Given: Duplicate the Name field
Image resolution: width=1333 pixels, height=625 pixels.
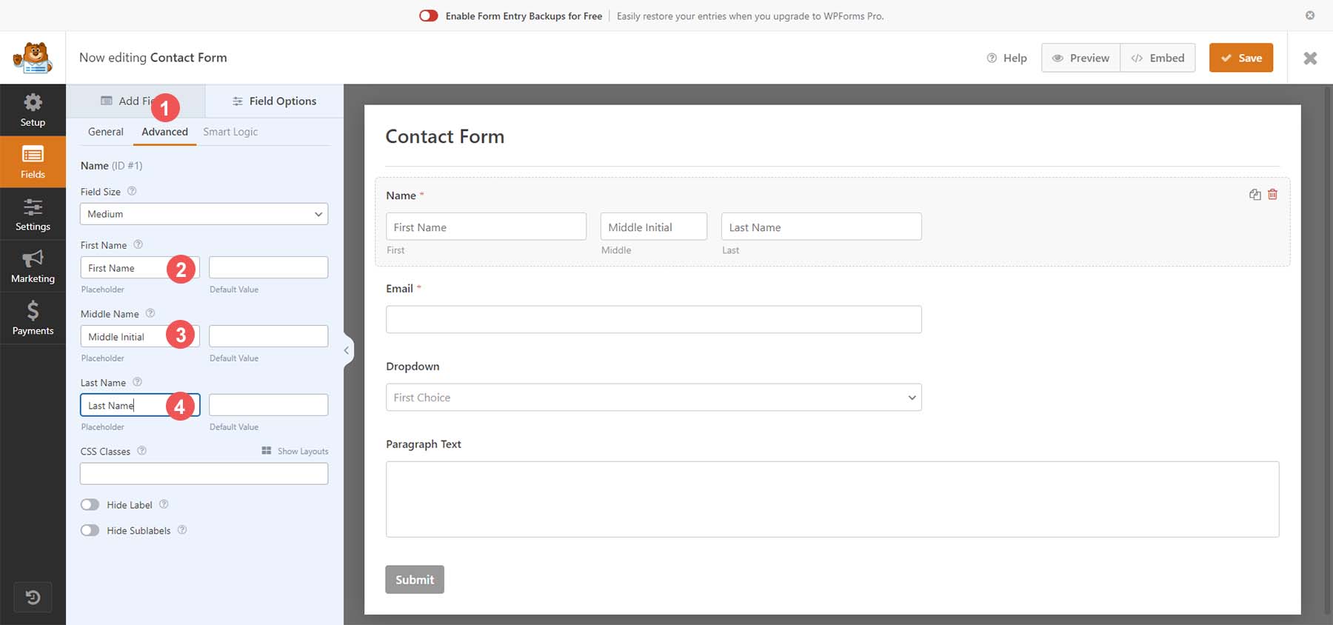Looking at the screenshot, I should 1255,195.
